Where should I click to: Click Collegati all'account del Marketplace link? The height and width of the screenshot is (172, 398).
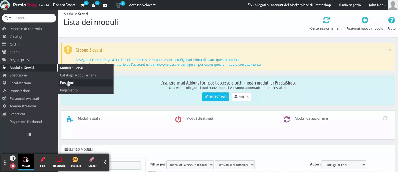point(289,5)
